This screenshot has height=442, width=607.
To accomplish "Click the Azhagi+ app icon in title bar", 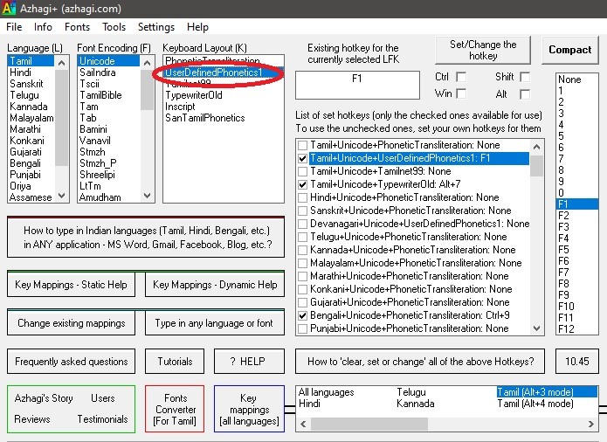I will coord(9,8).
